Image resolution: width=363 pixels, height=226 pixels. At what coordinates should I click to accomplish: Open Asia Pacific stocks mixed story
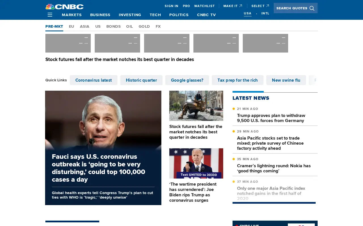coord(270,143)
